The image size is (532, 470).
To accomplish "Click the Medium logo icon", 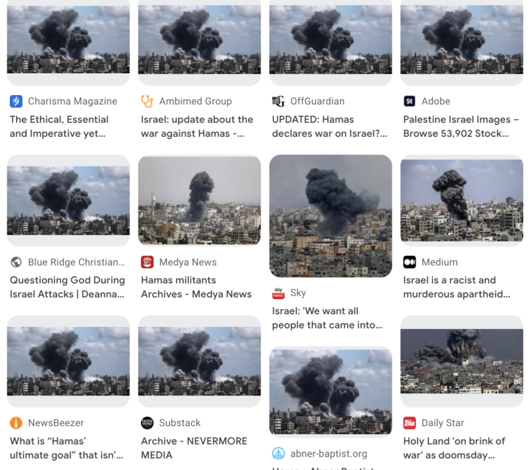I will (x=410, y=262).
